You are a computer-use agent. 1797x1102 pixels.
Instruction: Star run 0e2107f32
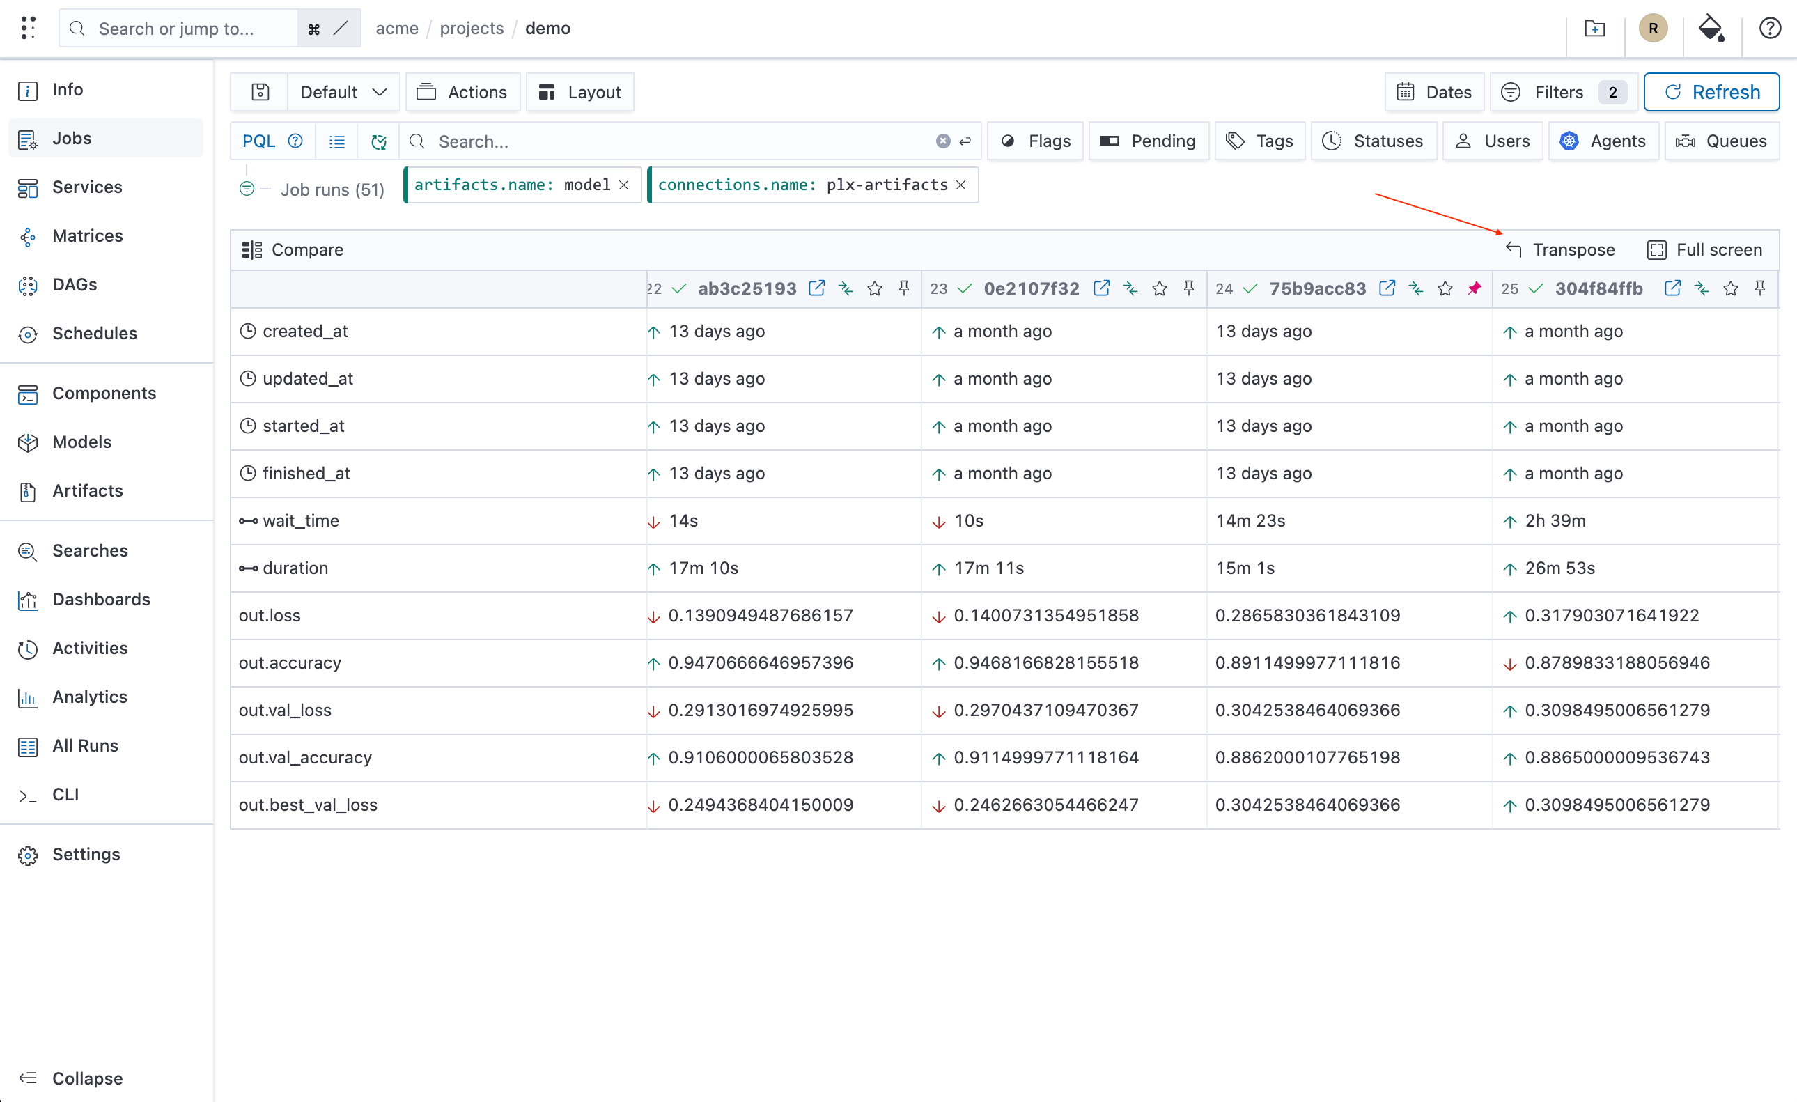point(1160,289)
